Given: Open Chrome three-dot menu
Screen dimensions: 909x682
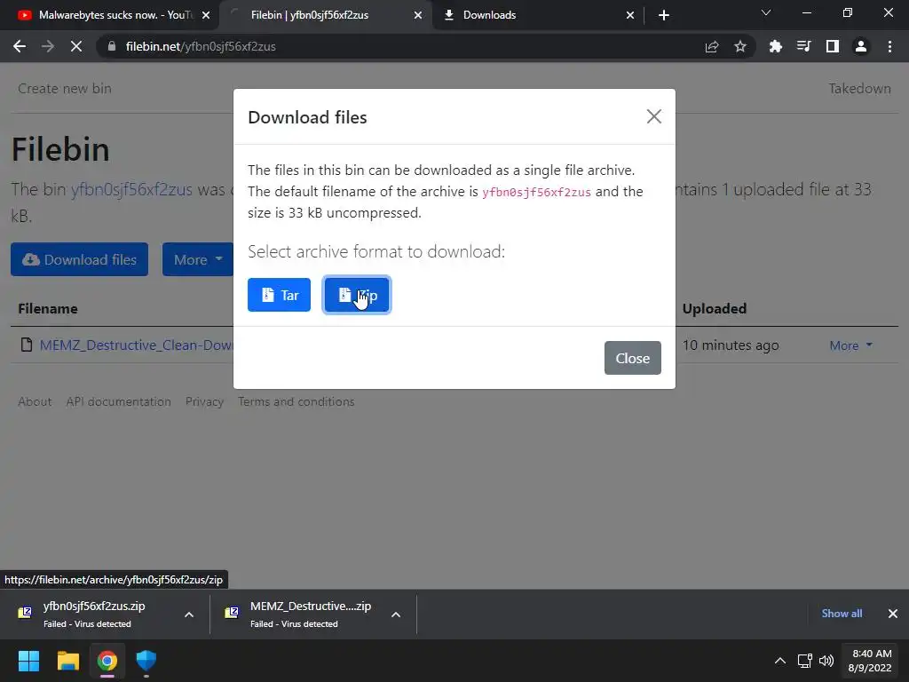Looking at the screenshot, I should coord(889,46).
